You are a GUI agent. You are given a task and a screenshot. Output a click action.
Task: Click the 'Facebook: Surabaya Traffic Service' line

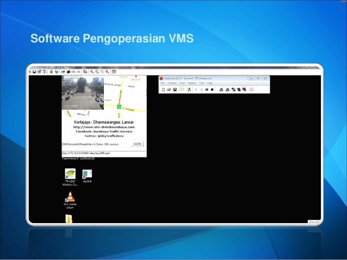104,131
